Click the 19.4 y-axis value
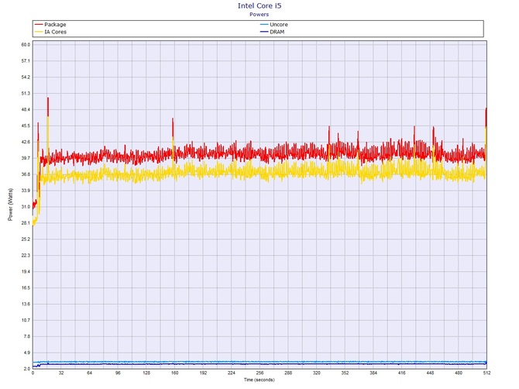This screenshot has height=389, width=519. (26, 272)
